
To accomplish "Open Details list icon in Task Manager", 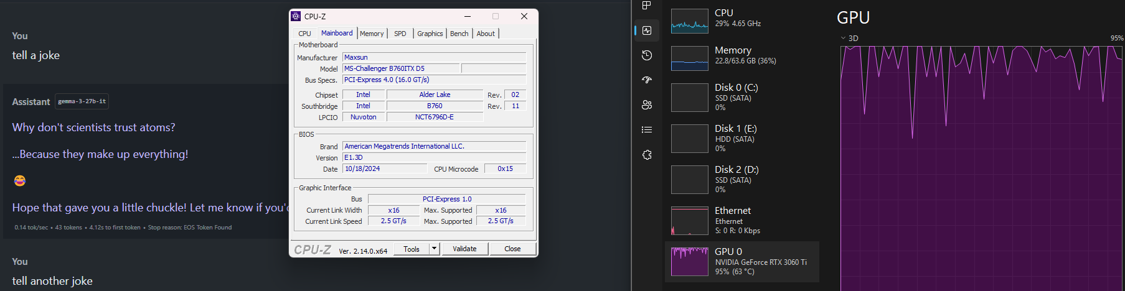I will (x=647, y=130).
